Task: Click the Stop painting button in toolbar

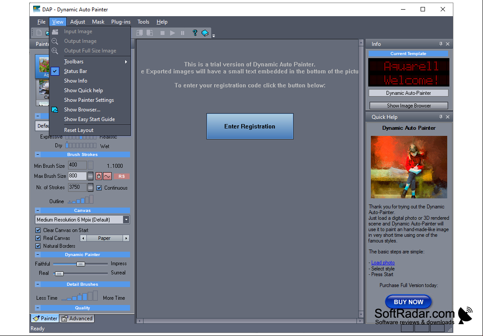Action: pos(162,33)
